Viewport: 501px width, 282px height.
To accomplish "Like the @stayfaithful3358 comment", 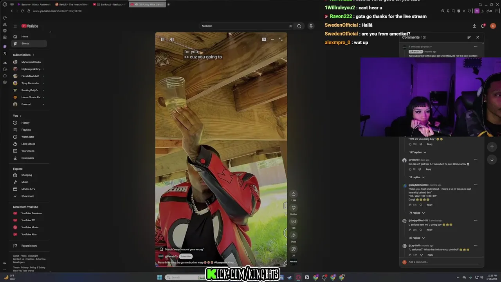I will [x=410, y=205].
